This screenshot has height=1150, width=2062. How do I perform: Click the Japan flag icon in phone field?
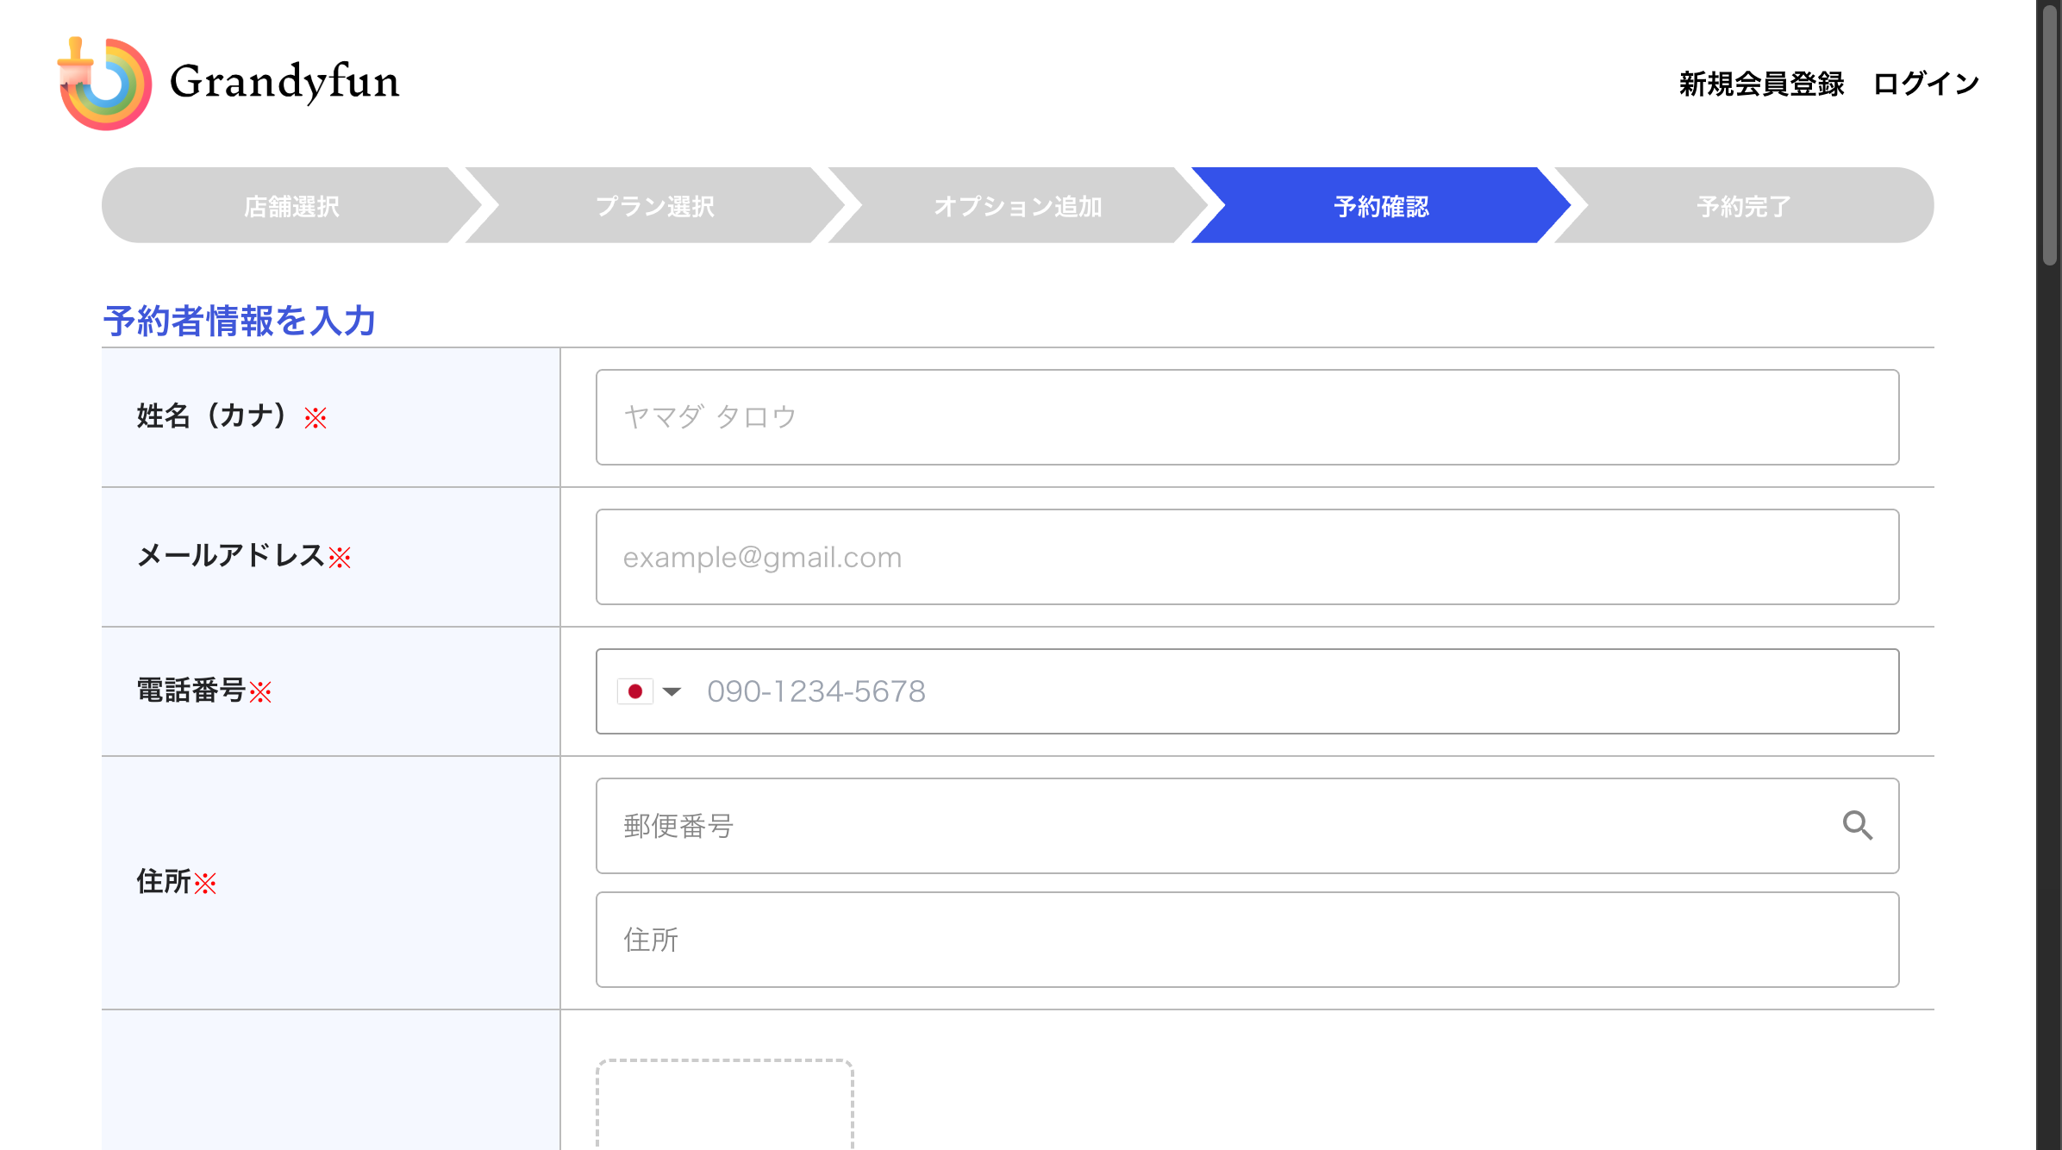(x=634, y=691)
